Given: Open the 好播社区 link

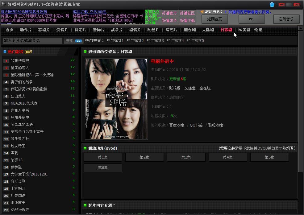Looking at the screenshot, I should (187, 13).
